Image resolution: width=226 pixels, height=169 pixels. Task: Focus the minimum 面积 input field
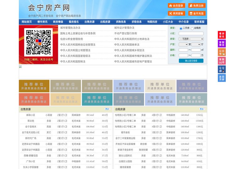183,50
